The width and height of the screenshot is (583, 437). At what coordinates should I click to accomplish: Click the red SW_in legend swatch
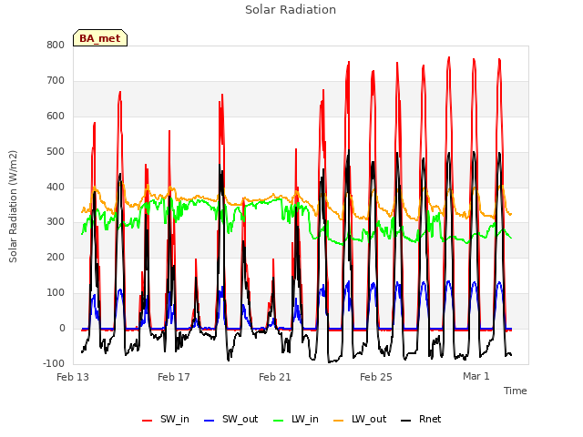click(148, 421)
